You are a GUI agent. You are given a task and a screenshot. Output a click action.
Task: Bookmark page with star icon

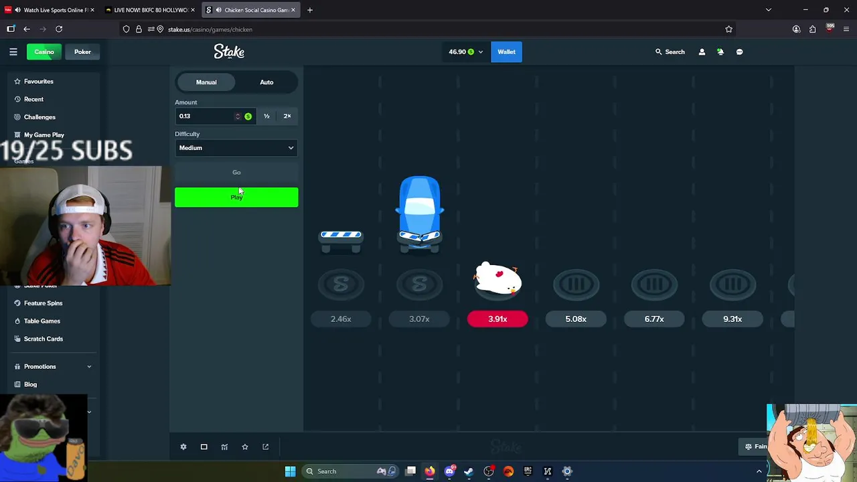728,29
